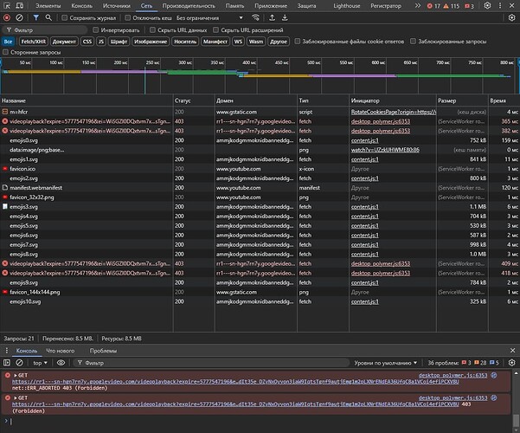Switch to Проблемы drawer tab
The image size is (520, 433).
click(x=103, y=351)
